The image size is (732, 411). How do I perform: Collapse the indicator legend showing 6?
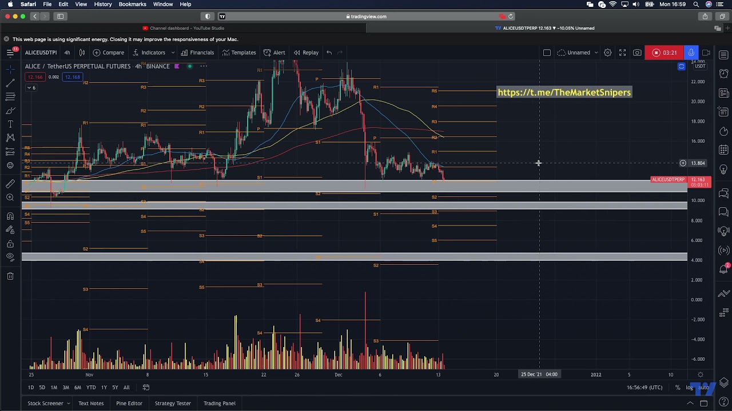(x=31, y=87)
